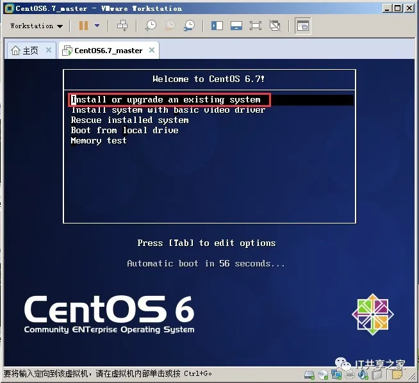Image resolution: width=419 pixels, height=383 pixels.
Task: Click the sound card status icon
Action: pyautogui.click(x=363, y=375)
